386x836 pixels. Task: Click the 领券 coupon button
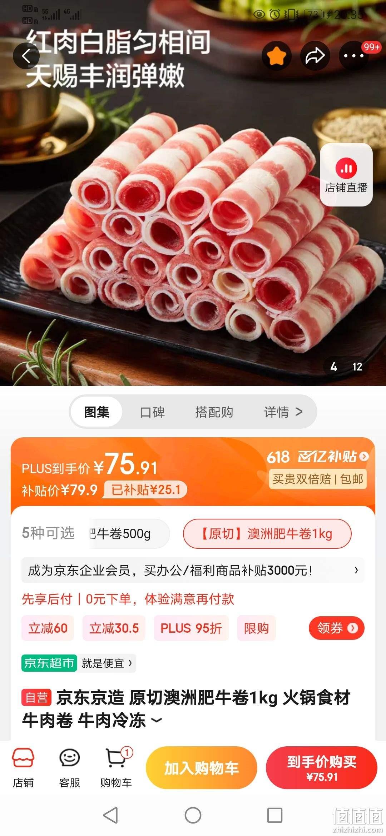click(336, 628)
